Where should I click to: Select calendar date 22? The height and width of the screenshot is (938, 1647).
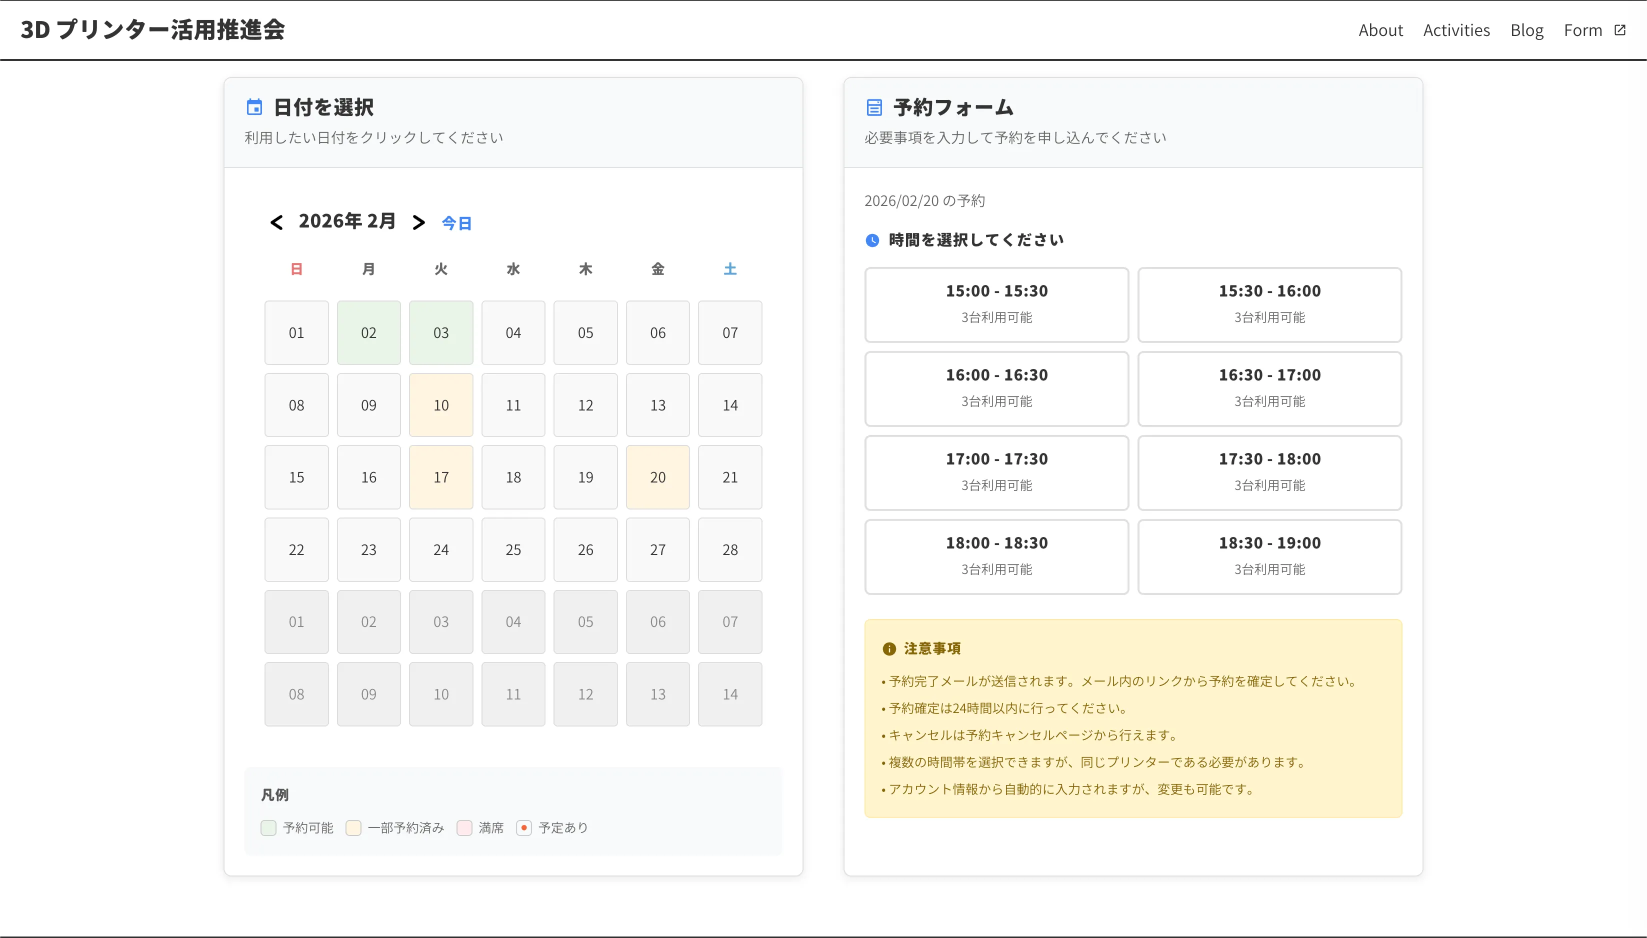pos(296,549)
